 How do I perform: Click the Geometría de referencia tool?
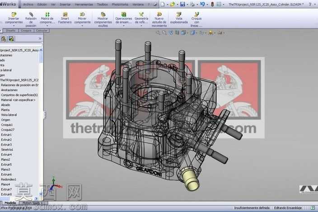point(141,18)
